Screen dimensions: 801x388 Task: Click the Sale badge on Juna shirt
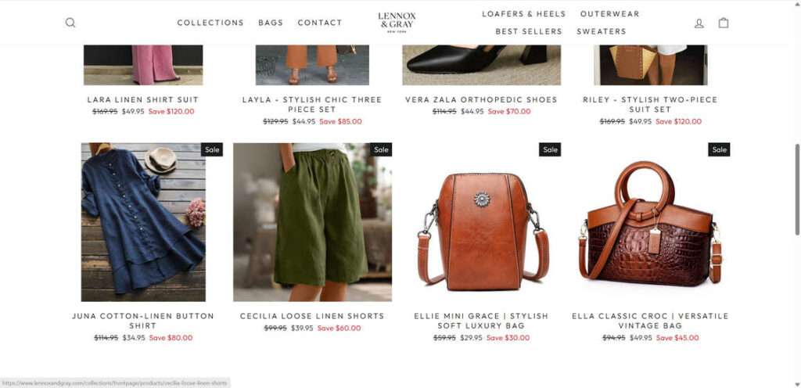[x=212, y=149]
